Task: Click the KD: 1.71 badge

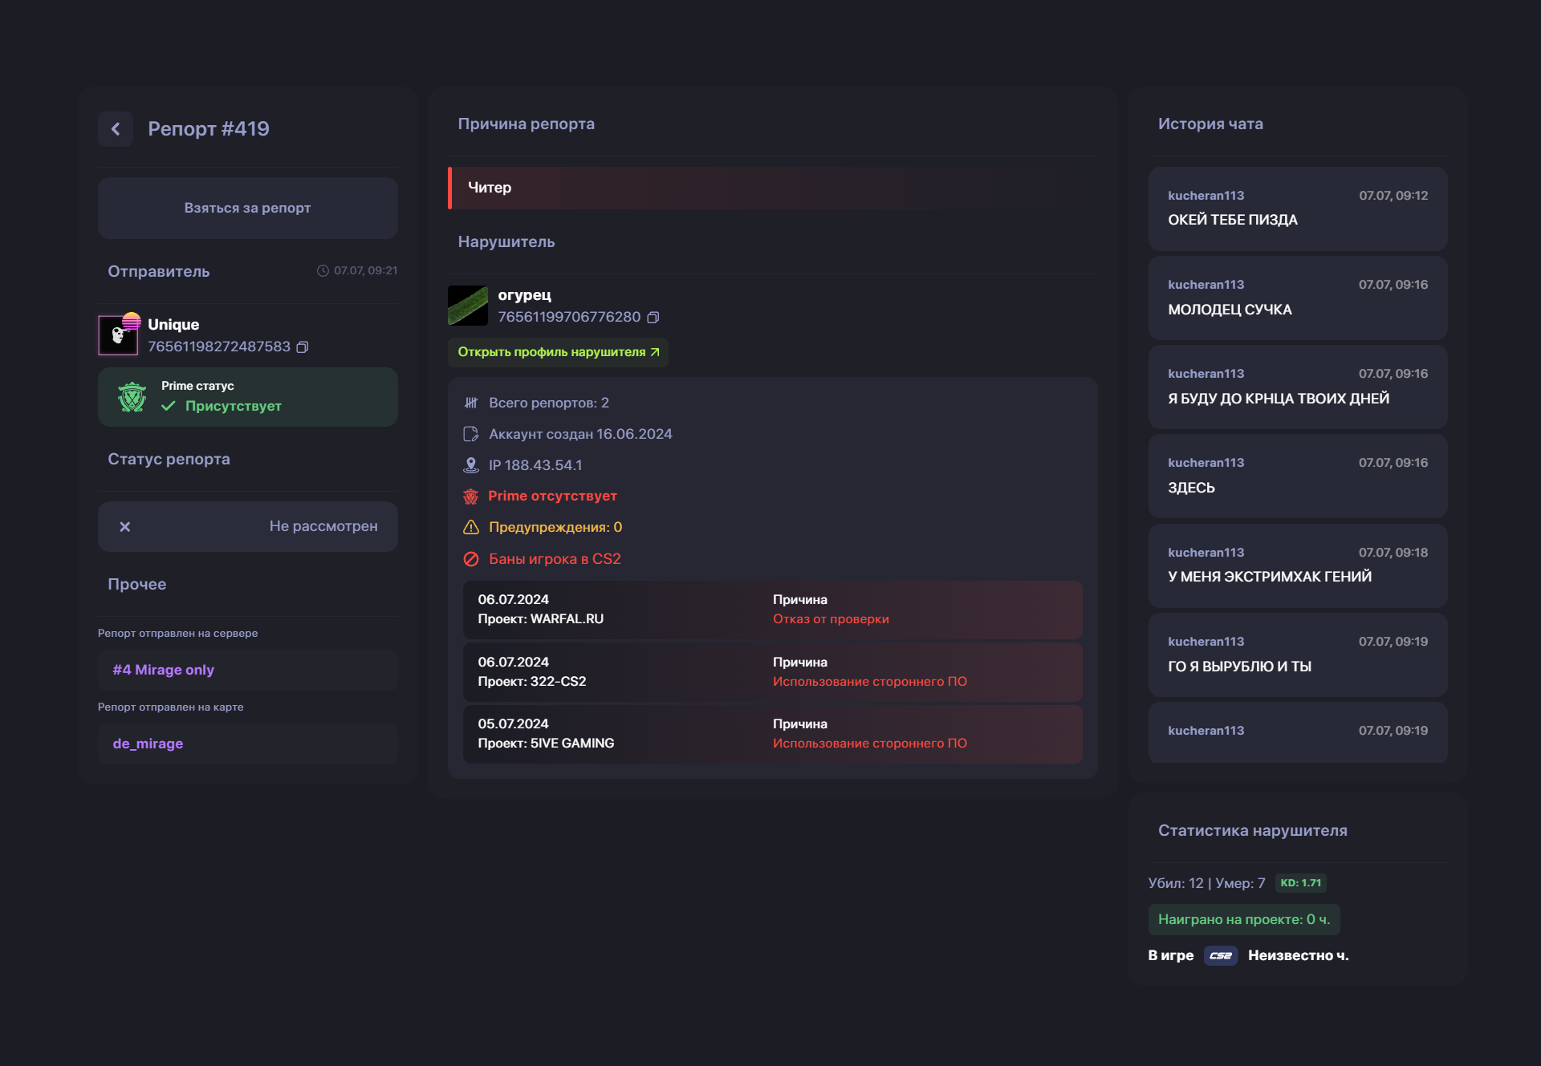Action: click(1301, 883)
